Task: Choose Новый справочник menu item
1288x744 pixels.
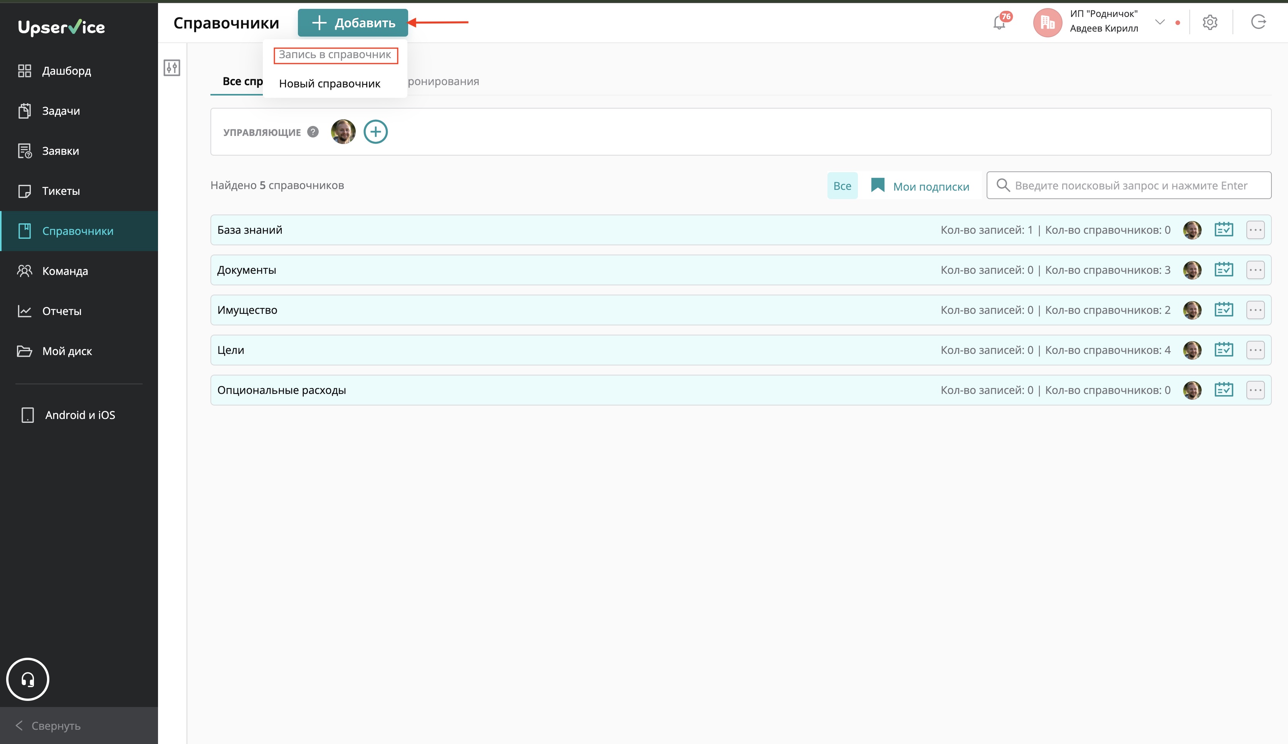Action: (330, 84)
